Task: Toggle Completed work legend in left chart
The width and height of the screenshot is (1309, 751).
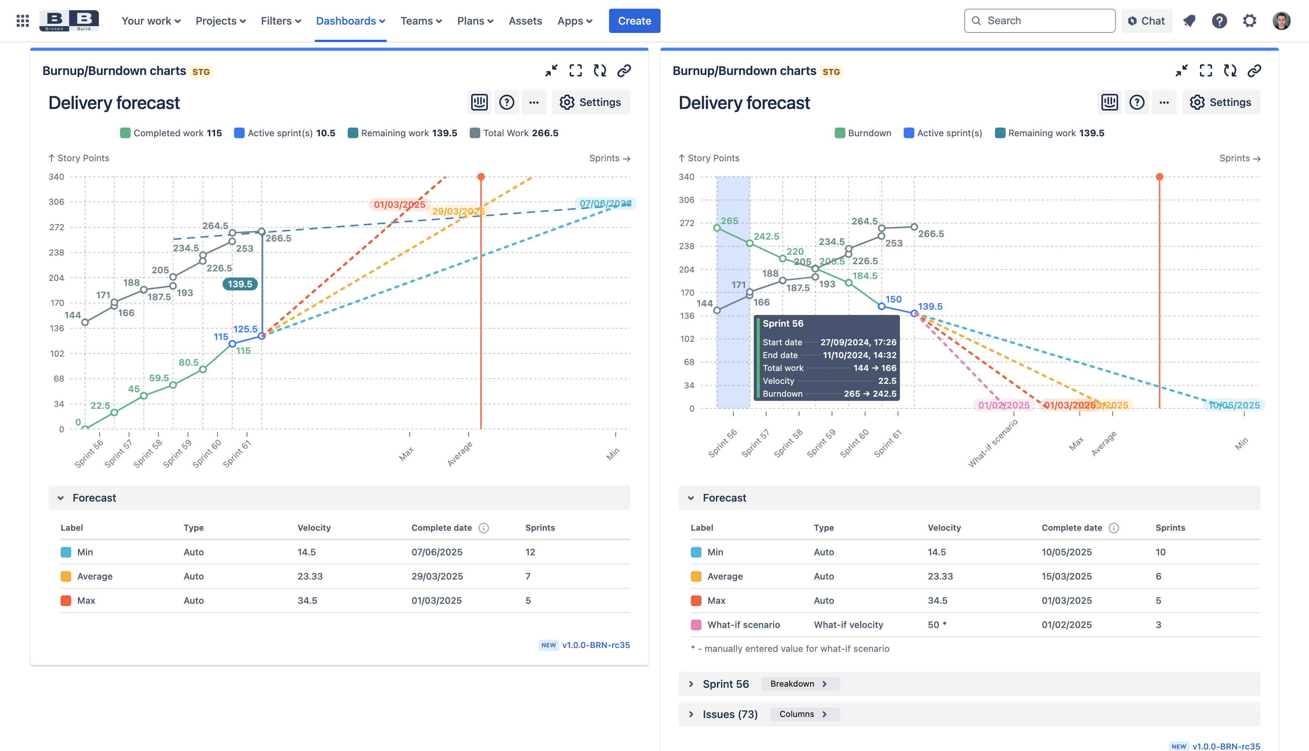Action: pyautogui.click(x=171, y=133)
